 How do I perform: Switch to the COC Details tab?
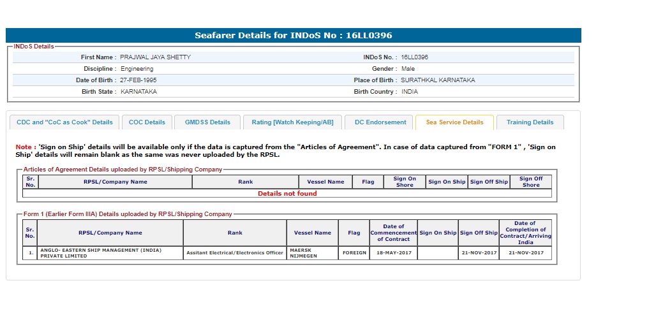click(147, 122)
